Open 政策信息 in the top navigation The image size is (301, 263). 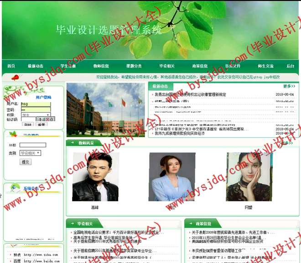200,66
